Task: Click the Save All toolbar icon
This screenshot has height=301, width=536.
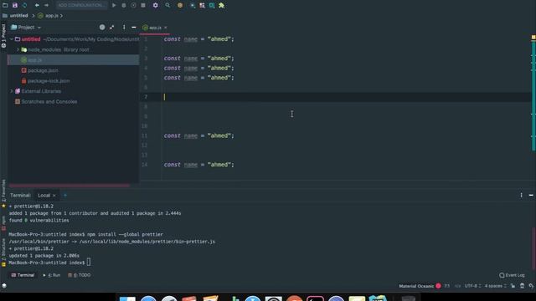Action: (15, 5)
